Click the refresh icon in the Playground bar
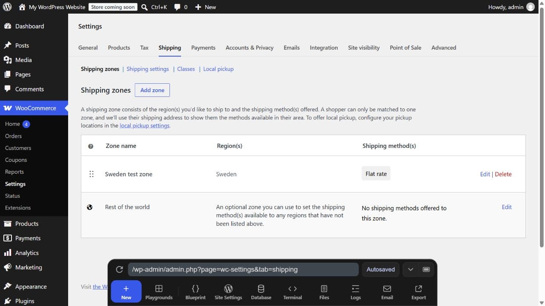 pyautogui.click(x=119, y=269)
